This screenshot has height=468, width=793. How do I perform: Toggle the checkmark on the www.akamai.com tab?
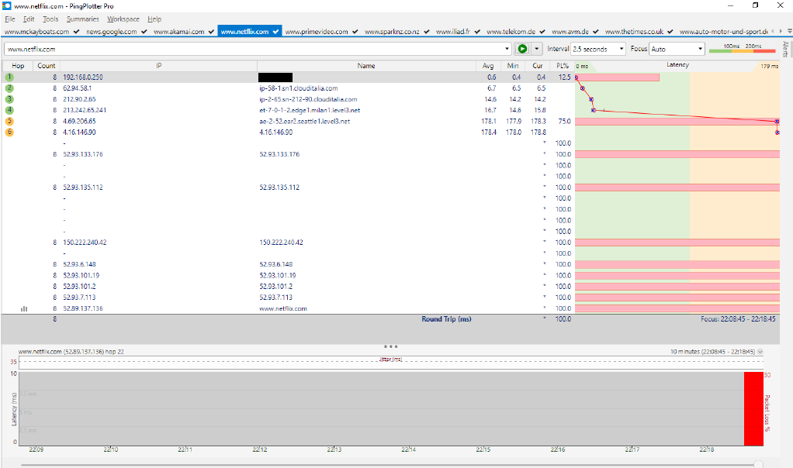211,31
